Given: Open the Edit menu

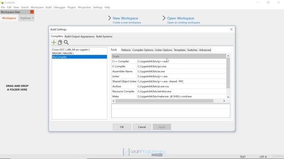Looking at the screenshot, I should click(x=9, y=8).
